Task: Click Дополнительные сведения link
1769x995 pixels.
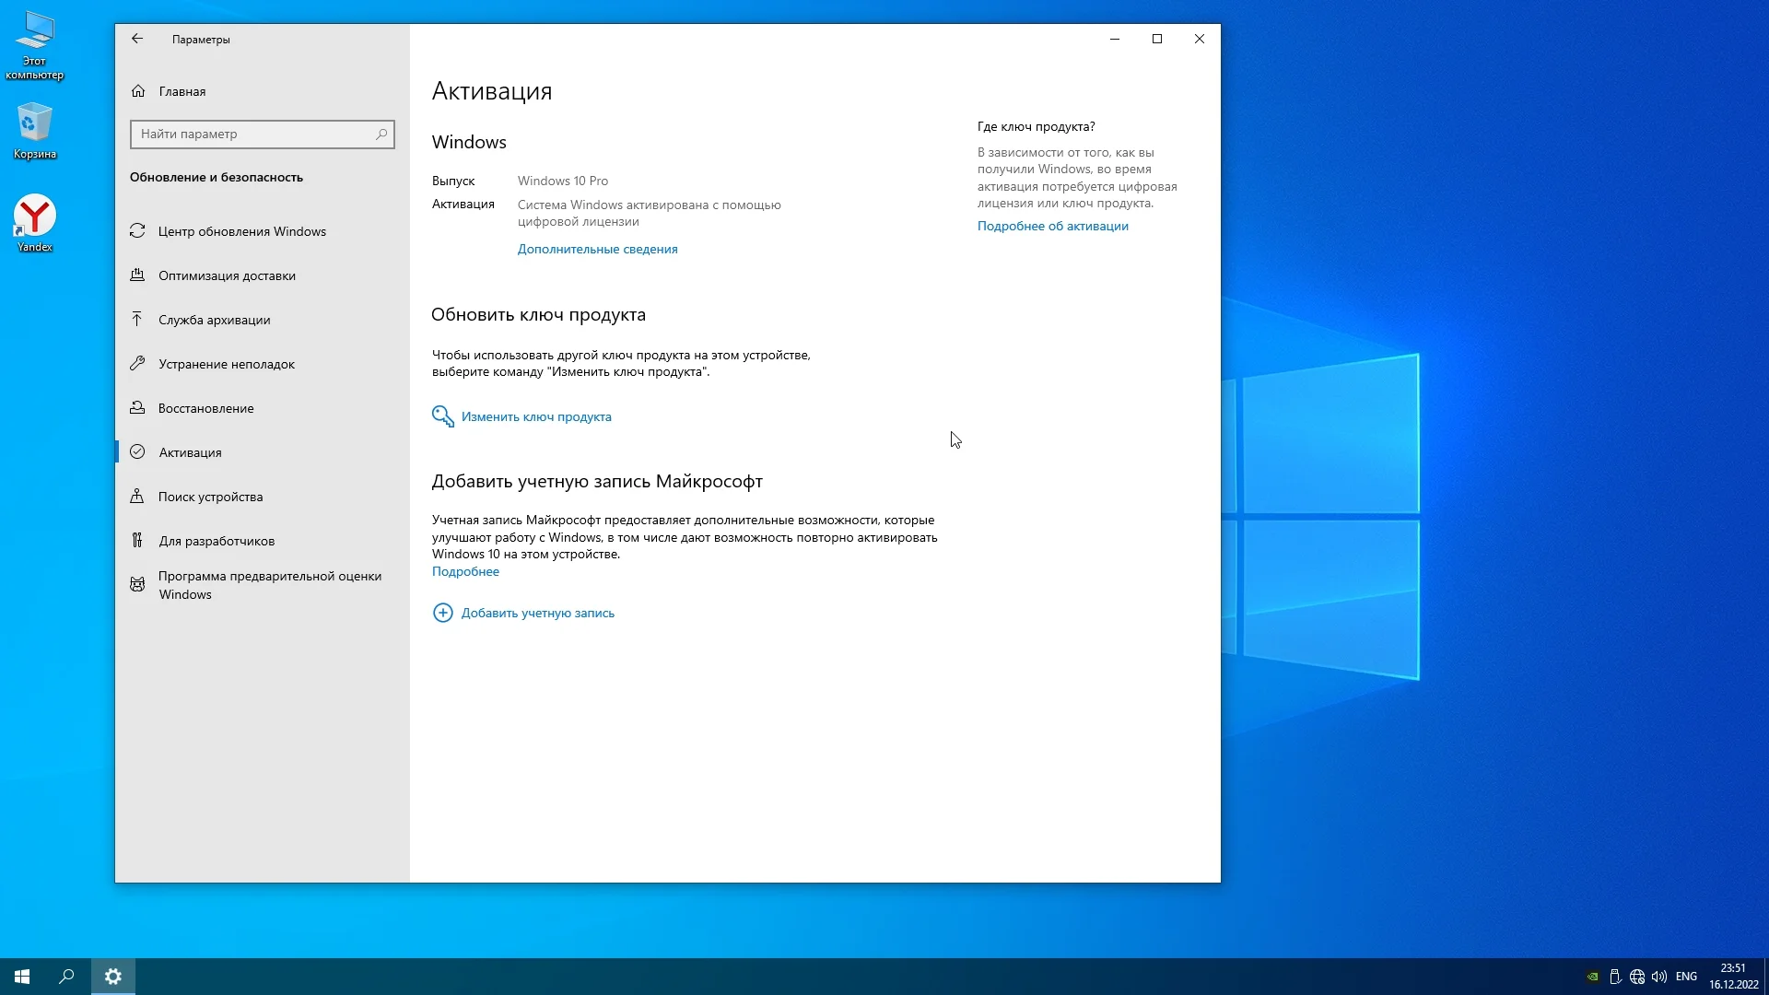Action: tap(597, 249)
